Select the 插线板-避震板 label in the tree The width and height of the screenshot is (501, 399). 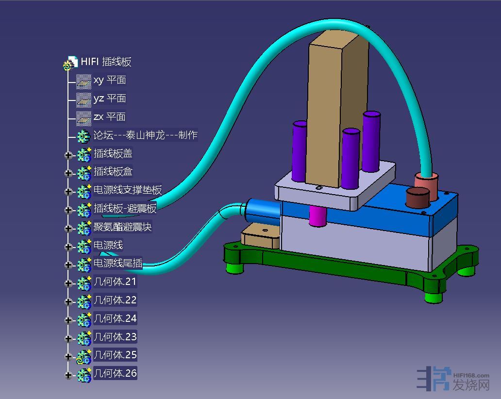tap(125, 209)
